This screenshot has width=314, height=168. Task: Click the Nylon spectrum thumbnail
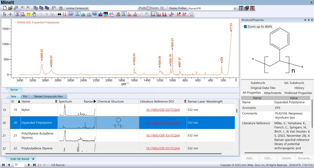coord(77,110)
